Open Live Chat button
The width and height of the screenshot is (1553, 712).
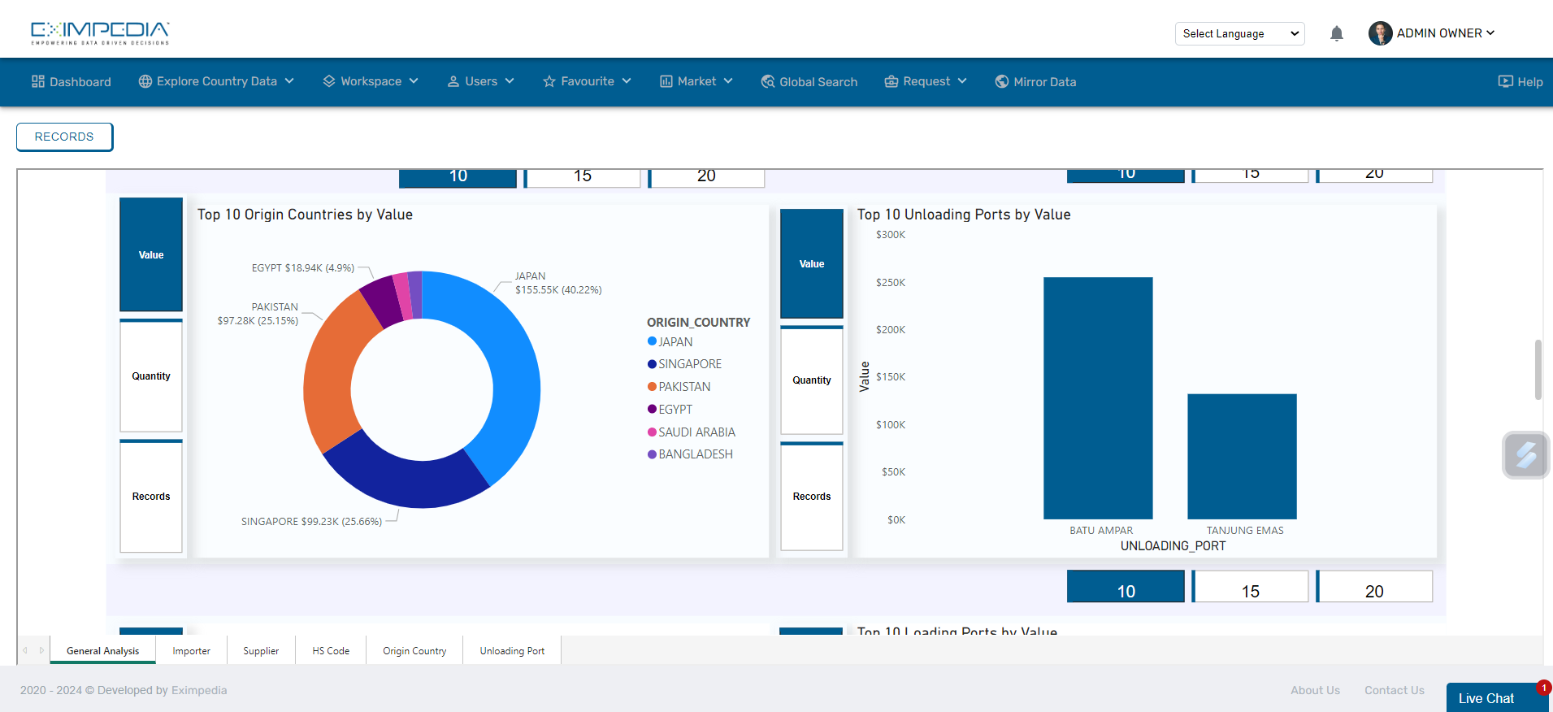click(1495, 697)
